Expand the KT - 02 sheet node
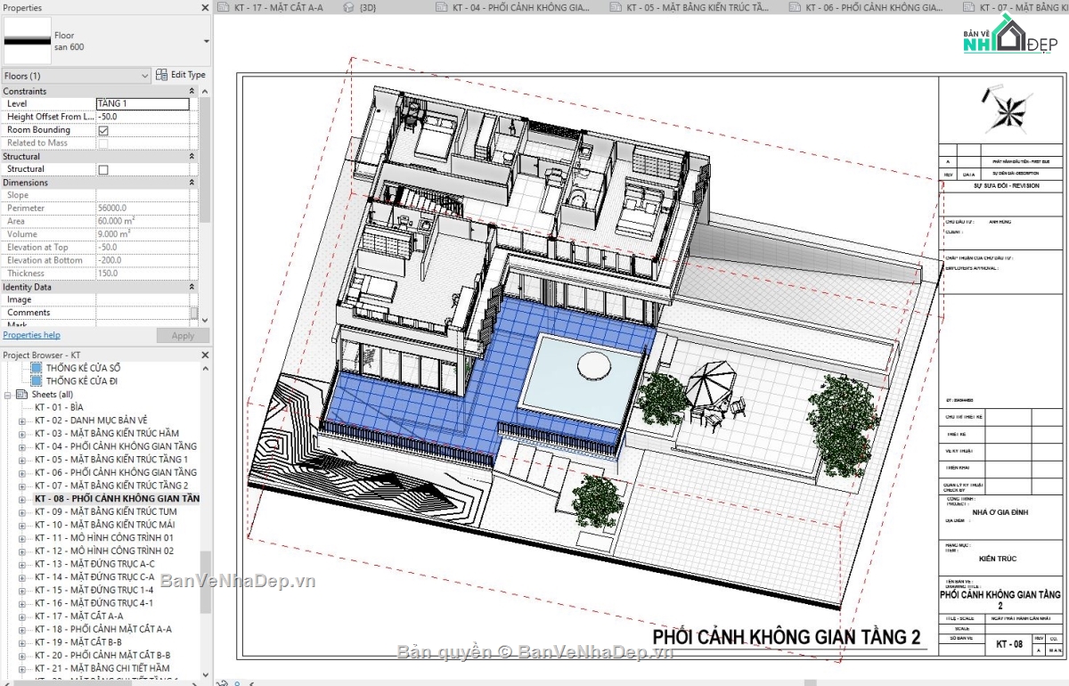Image resolution: width=1069 pixels, height=686 pixels. (22, 421)
